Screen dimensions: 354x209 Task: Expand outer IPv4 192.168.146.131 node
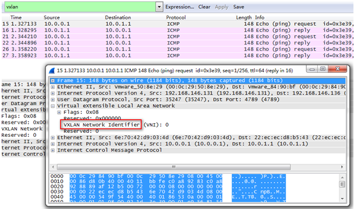[53, 93]
